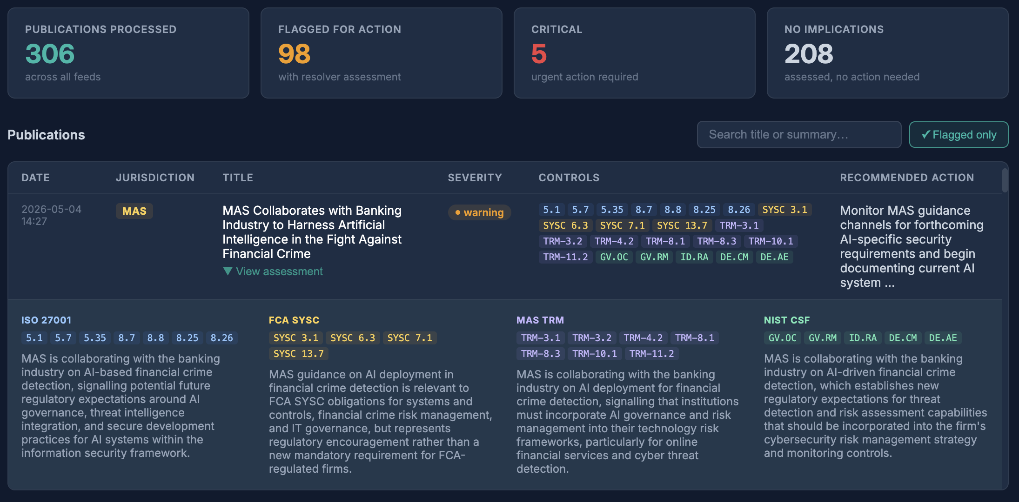Screen dimensions: 1019x502
Task: Click the ID.RA tag under NIST CSF
Action: tap(863, 338)
